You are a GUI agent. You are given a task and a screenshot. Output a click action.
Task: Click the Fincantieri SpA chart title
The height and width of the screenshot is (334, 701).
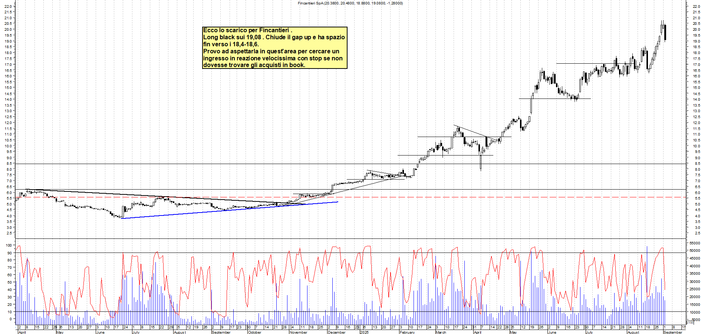coord(350,3)
